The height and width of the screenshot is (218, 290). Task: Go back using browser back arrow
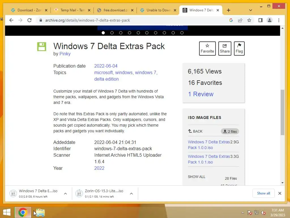(11, 20)
